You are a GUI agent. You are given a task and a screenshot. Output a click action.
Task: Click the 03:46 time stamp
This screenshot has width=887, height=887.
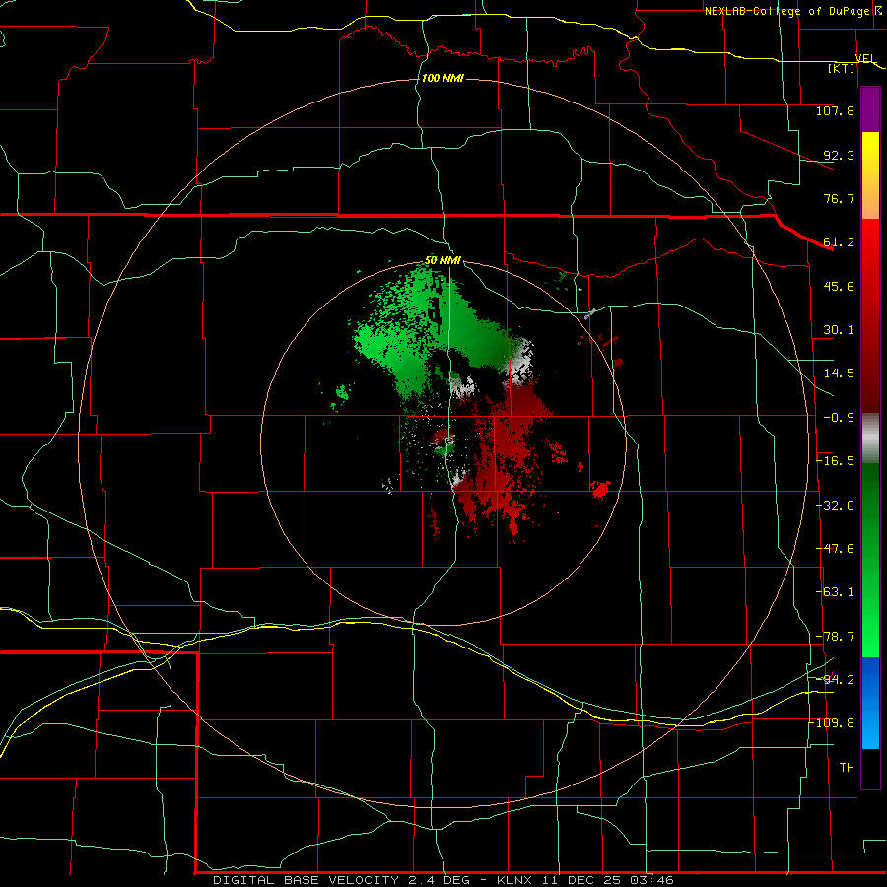coord(653,880)
